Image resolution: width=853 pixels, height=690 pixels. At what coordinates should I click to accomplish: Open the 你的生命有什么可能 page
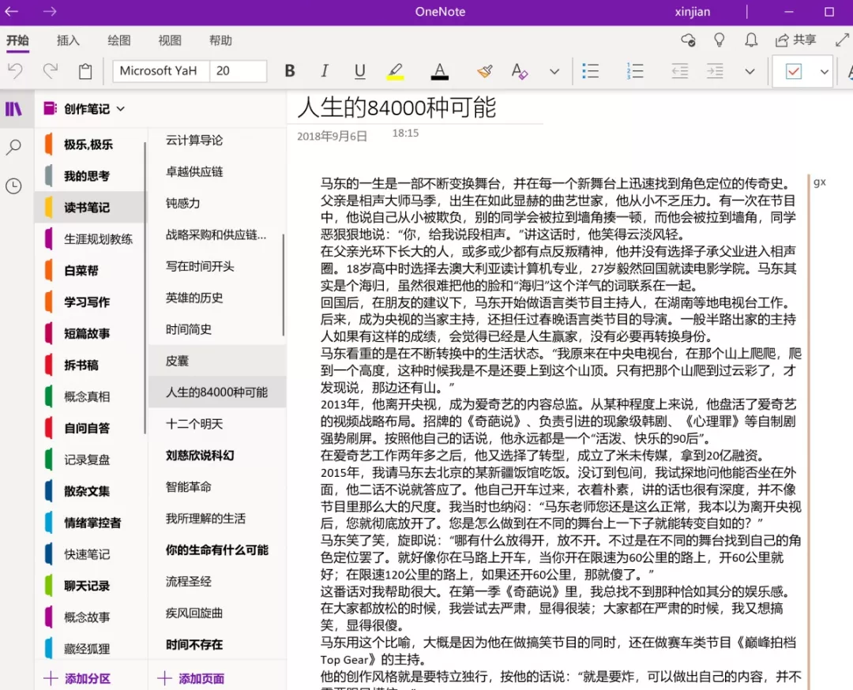[x=216, y=550]
